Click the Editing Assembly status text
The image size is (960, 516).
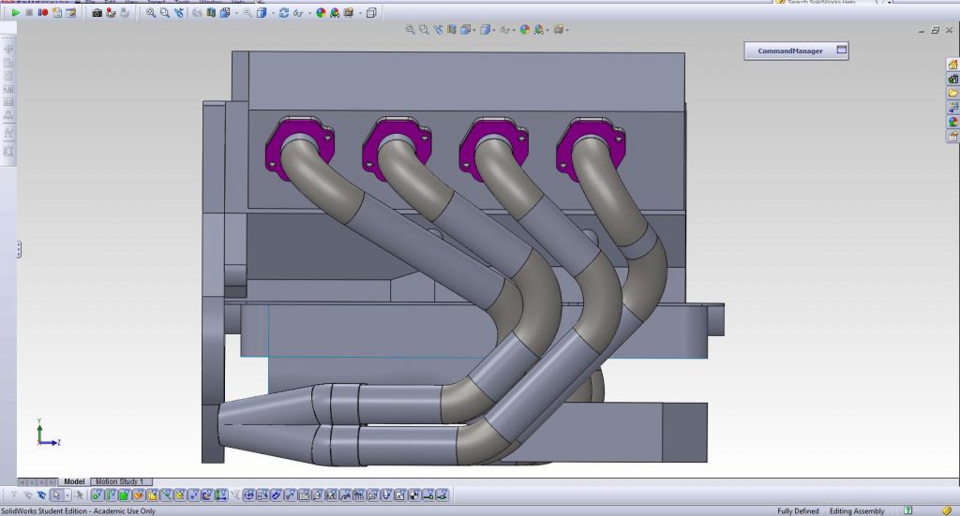857,511
